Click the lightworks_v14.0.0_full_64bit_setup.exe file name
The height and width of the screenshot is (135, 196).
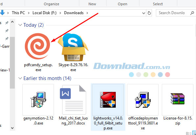point(108,123)
